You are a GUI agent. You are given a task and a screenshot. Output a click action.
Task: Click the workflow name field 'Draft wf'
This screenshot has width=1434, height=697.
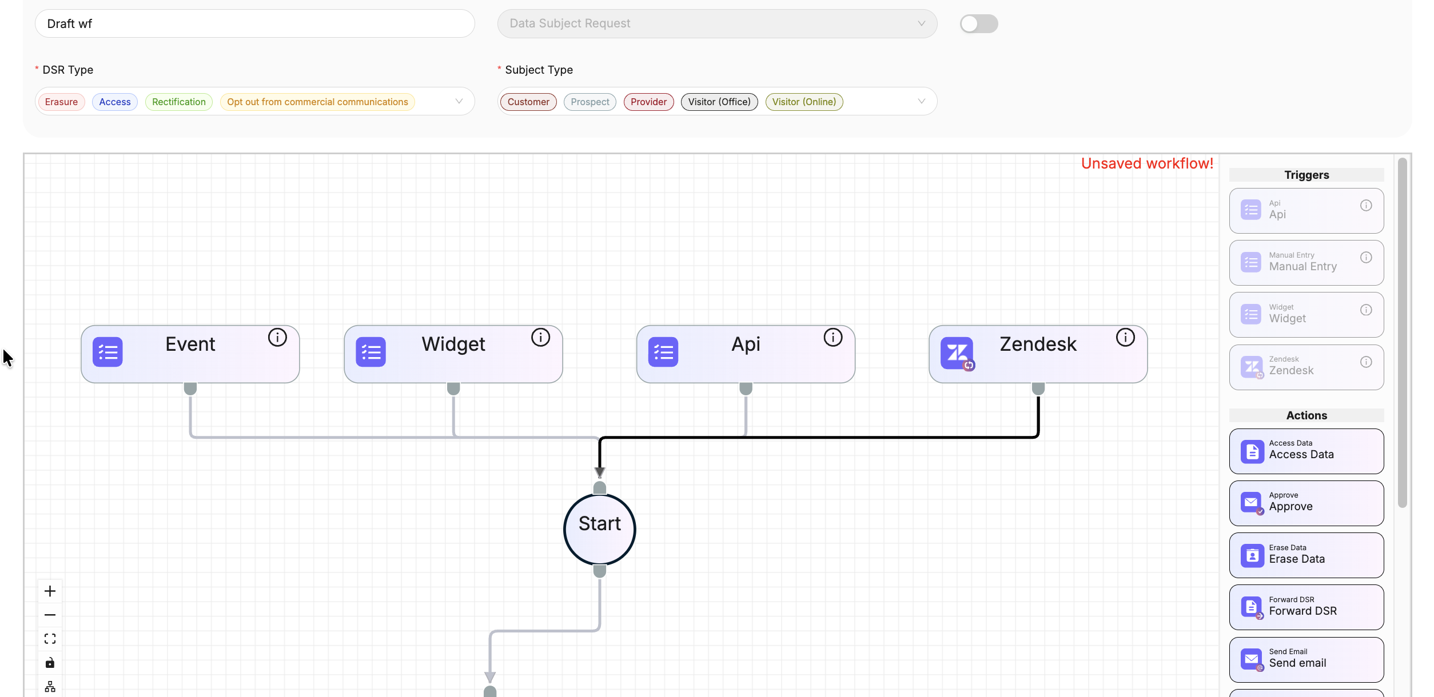coord(255,23)
